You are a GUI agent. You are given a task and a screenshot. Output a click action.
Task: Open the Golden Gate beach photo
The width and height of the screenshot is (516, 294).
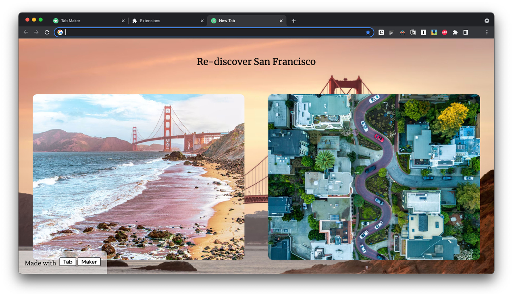point(138,177)
